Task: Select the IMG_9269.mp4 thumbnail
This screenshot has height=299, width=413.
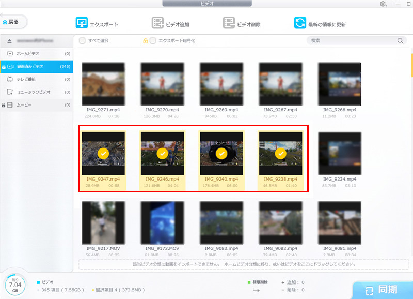Action: tap(221, 84)
